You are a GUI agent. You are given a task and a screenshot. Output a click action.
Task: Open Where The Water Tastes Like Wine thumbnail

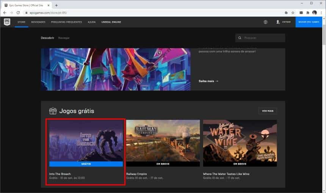240,141
